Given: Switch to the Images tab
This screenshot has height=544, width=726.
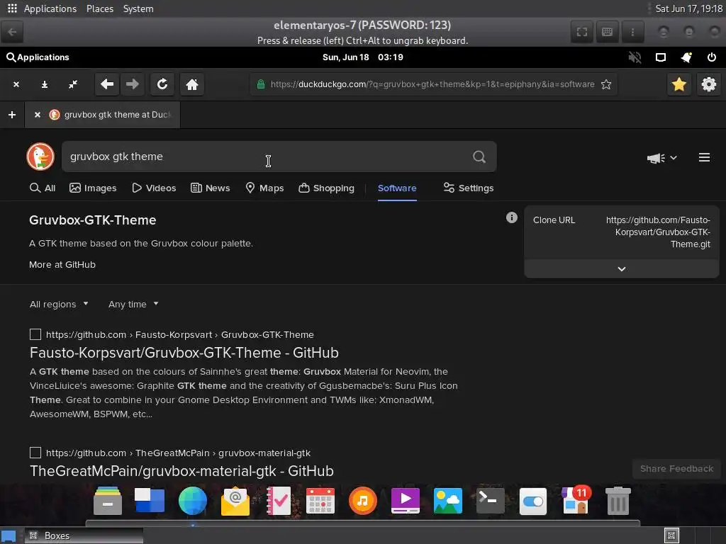Looking at the screenshot, I should pyautogui.click(x=93, y=188).
